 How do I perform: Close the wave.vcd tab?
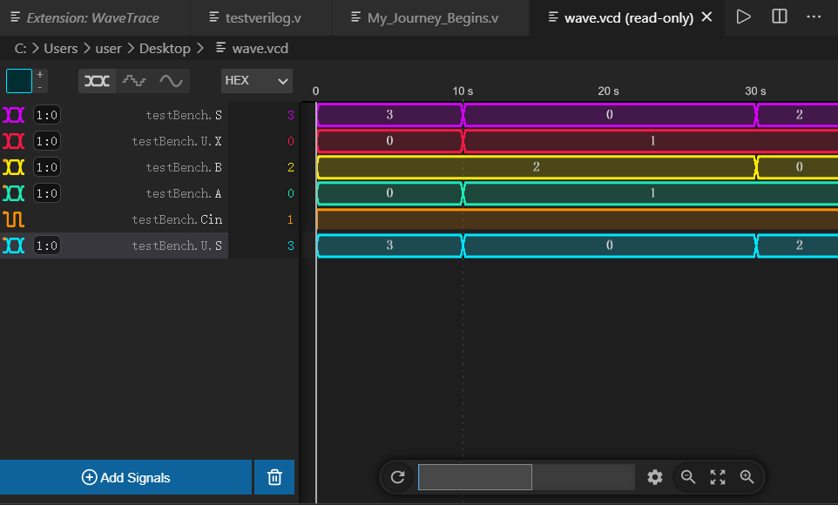click(706, 17)
